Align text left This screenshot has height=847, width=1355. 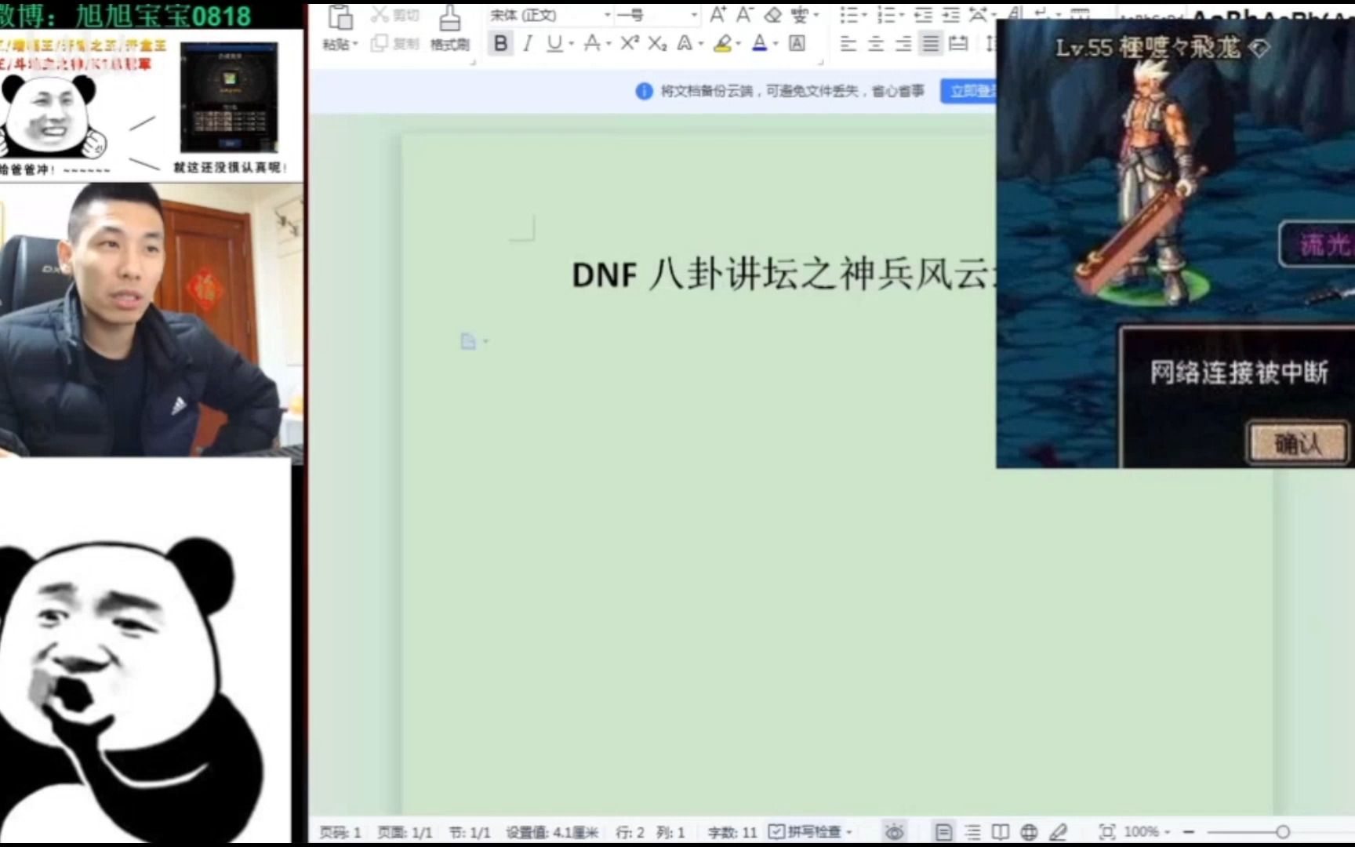[x=848, y=44]
